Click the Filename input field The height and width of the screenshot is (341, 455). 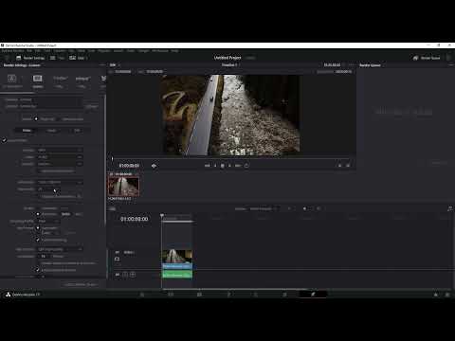[x=50, y=99]
